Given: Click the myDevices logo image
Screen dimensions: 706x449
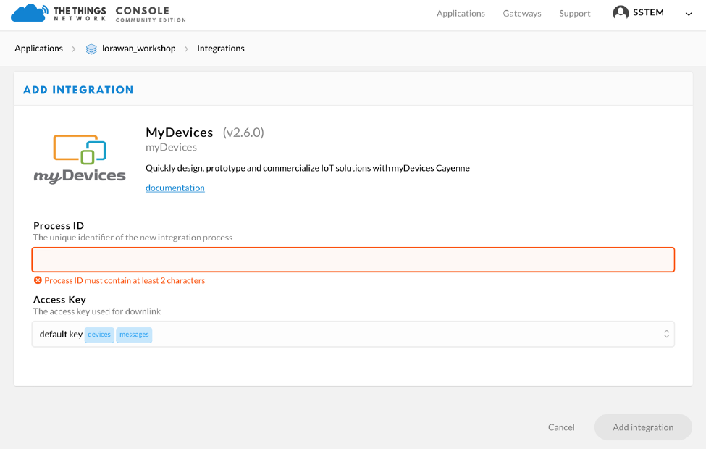Looking at the screenshot, I should (80, 159).
